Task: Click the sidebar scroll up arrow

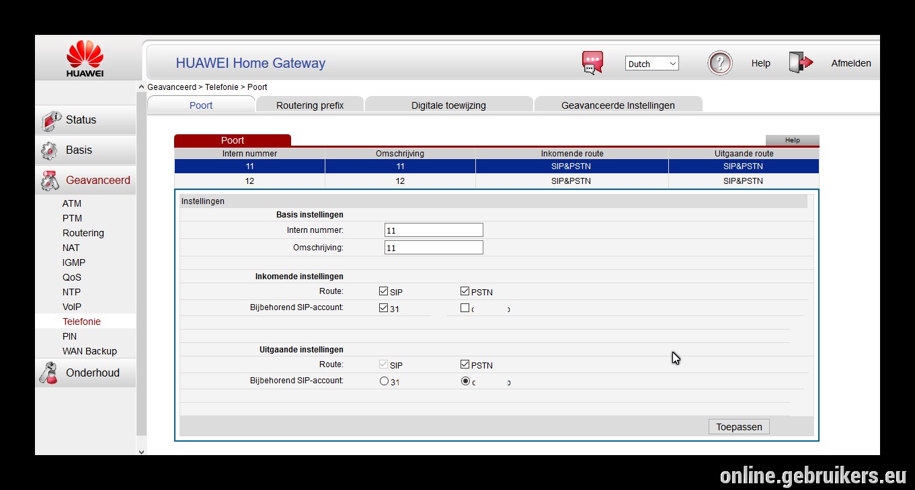Action: (x=141, y=87)
